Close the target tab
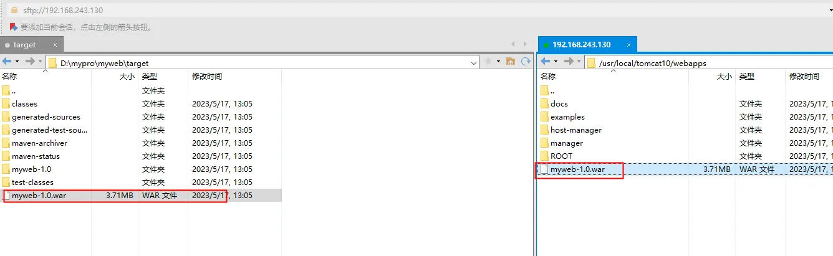This screenshot has height=256, width=833. coord(56,45)
